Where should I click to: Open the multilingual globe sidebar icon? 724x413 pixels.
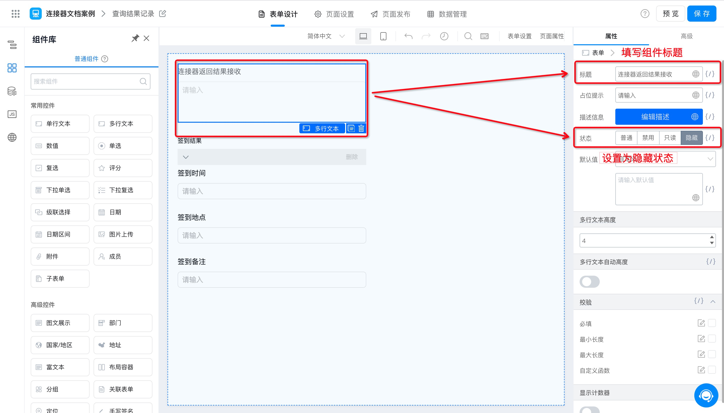click(12, 137)
